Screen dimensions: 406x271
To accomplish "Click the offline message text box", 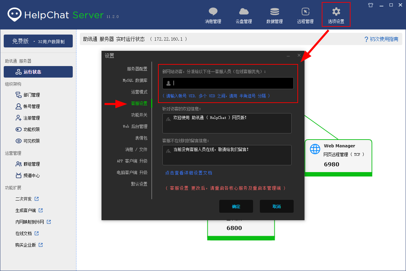I will click(x=227, y=155).
